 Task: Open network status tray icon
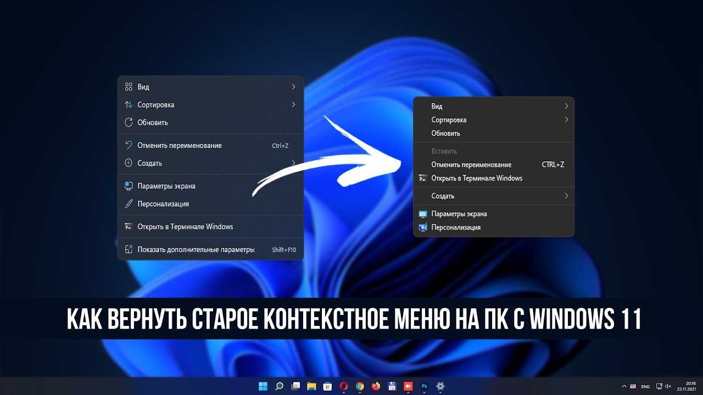(x=660, y=386)
